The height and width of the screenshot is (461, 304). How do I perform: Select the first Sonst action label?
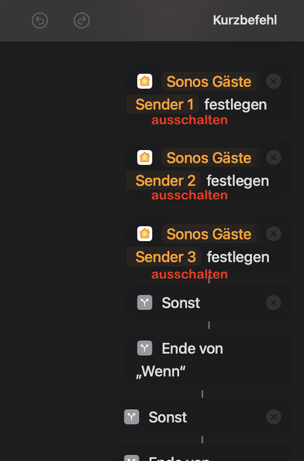click(x=181, y=303)
